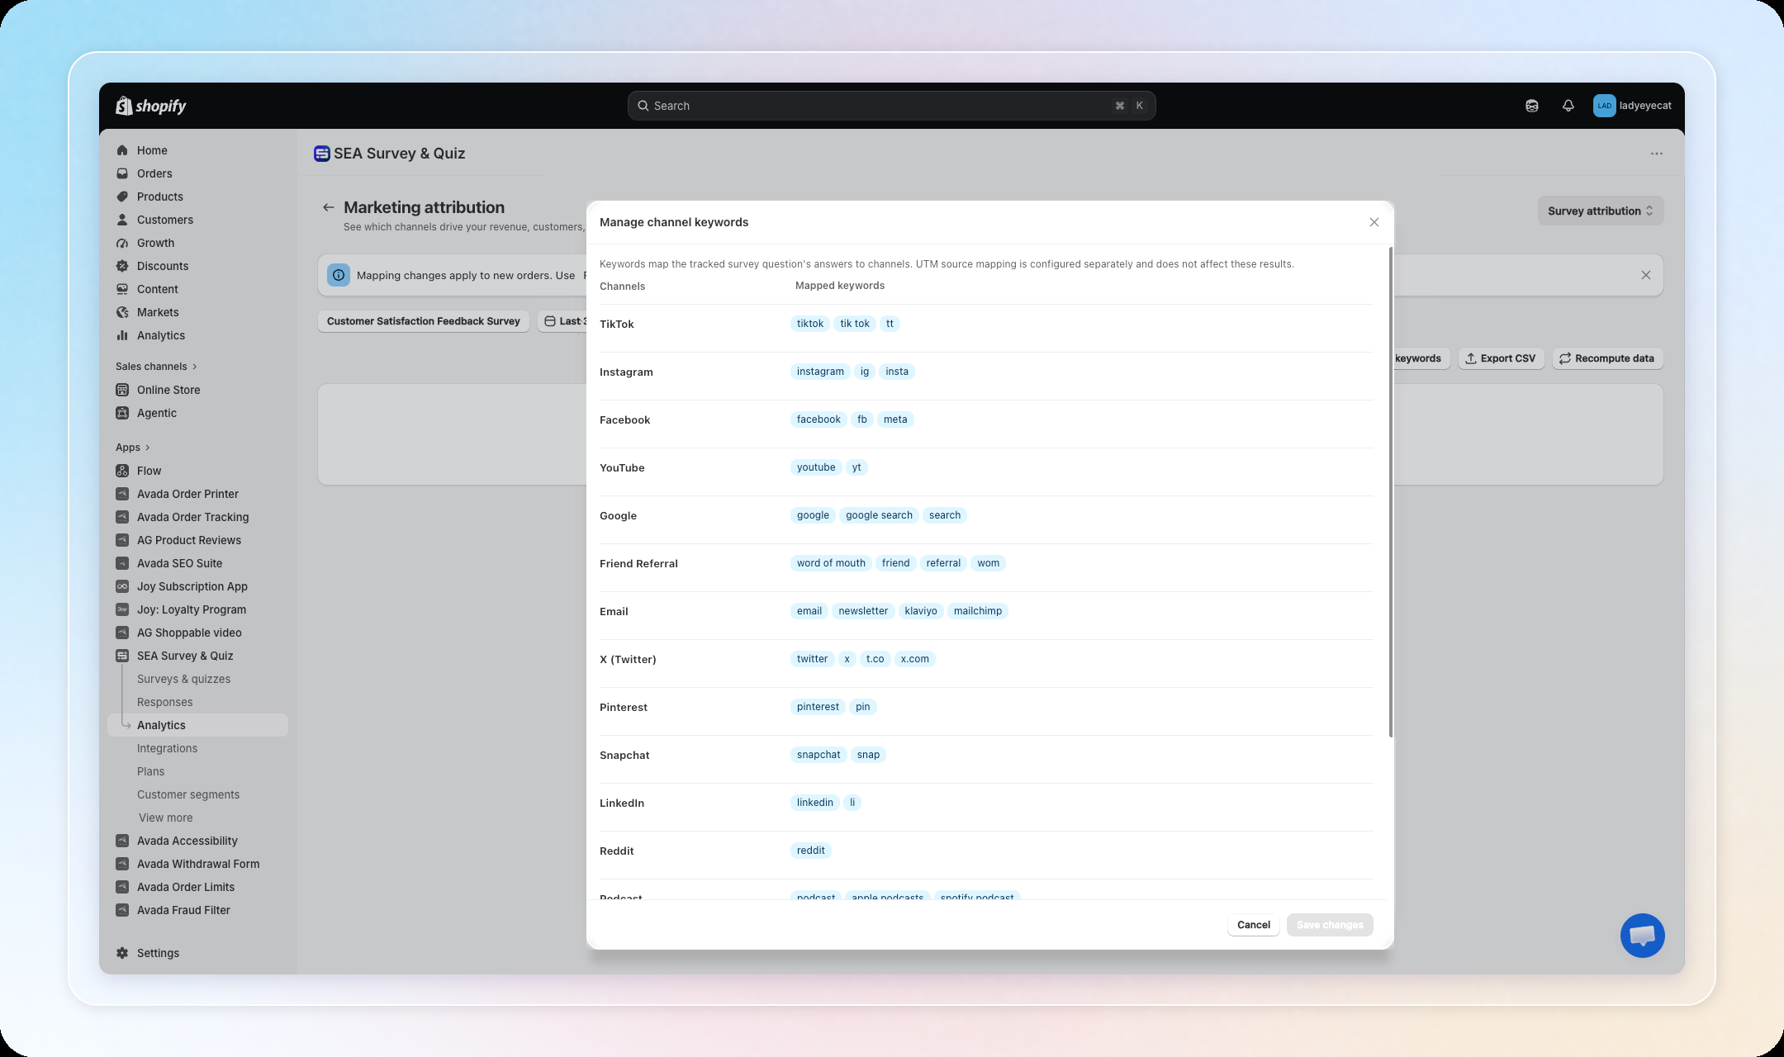Click the dialog's vertical scrollbar

(1391, 492)
